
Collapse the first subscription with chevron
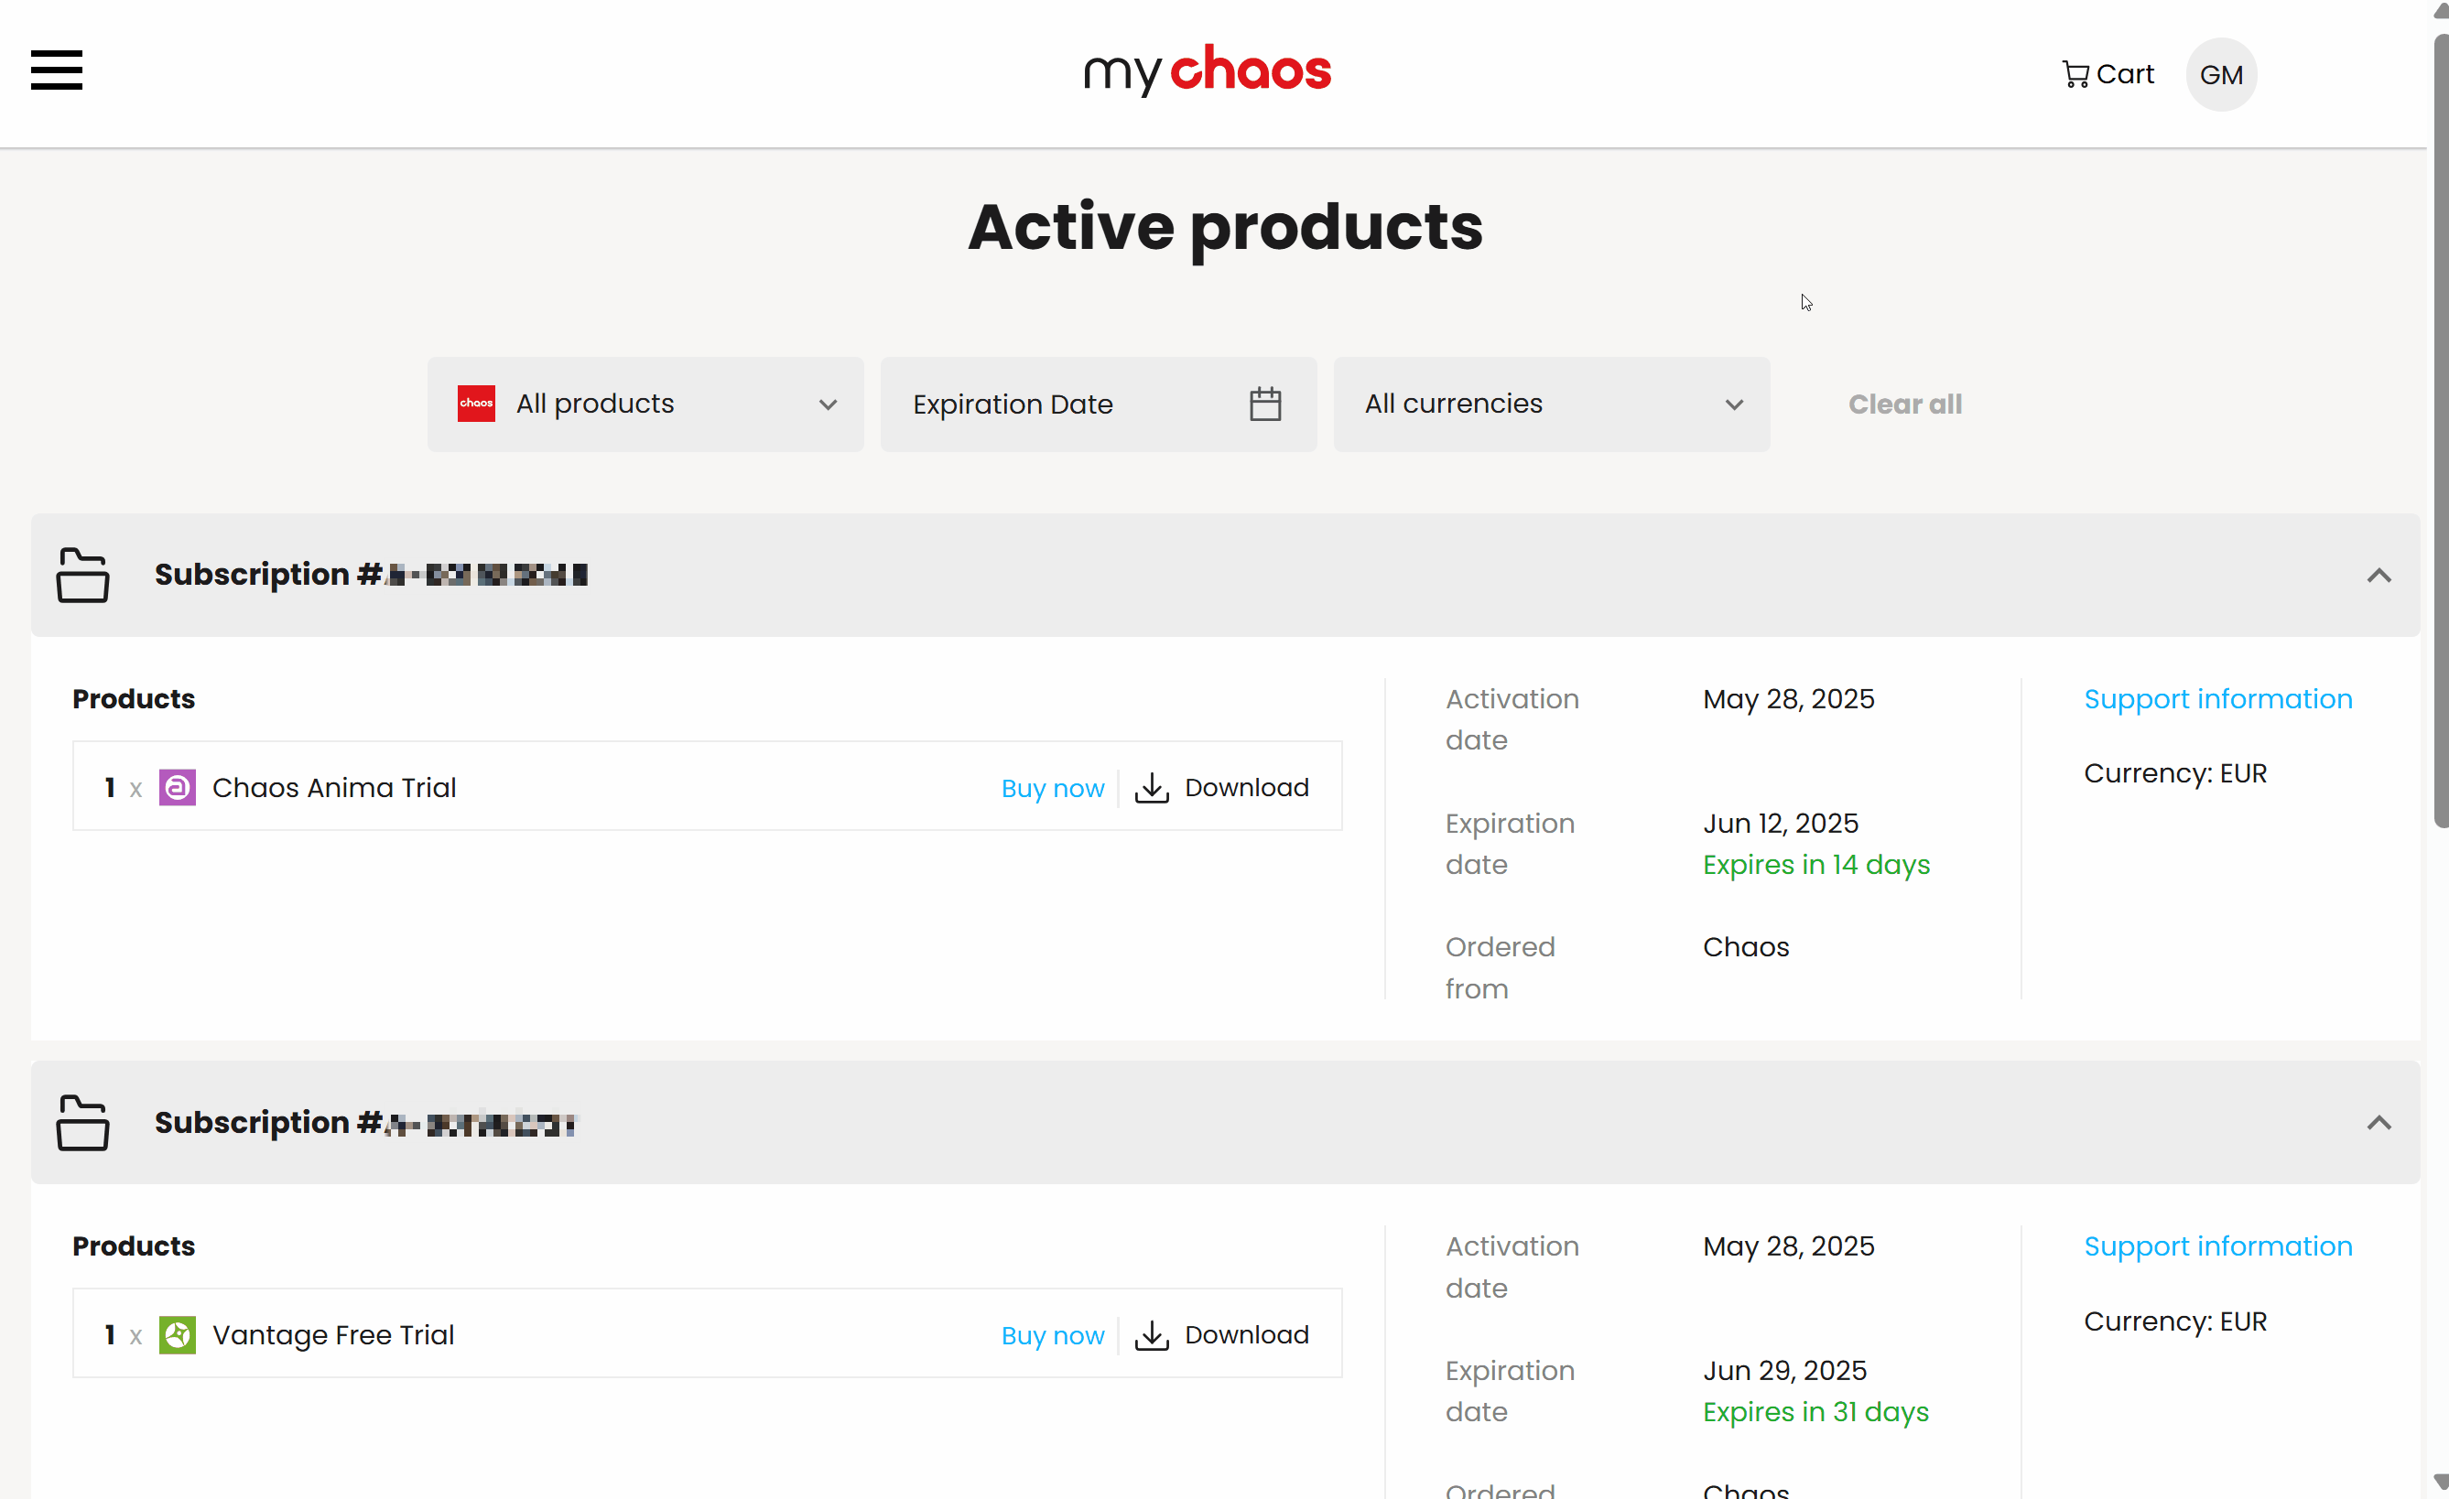click(x=2379, y=575)
